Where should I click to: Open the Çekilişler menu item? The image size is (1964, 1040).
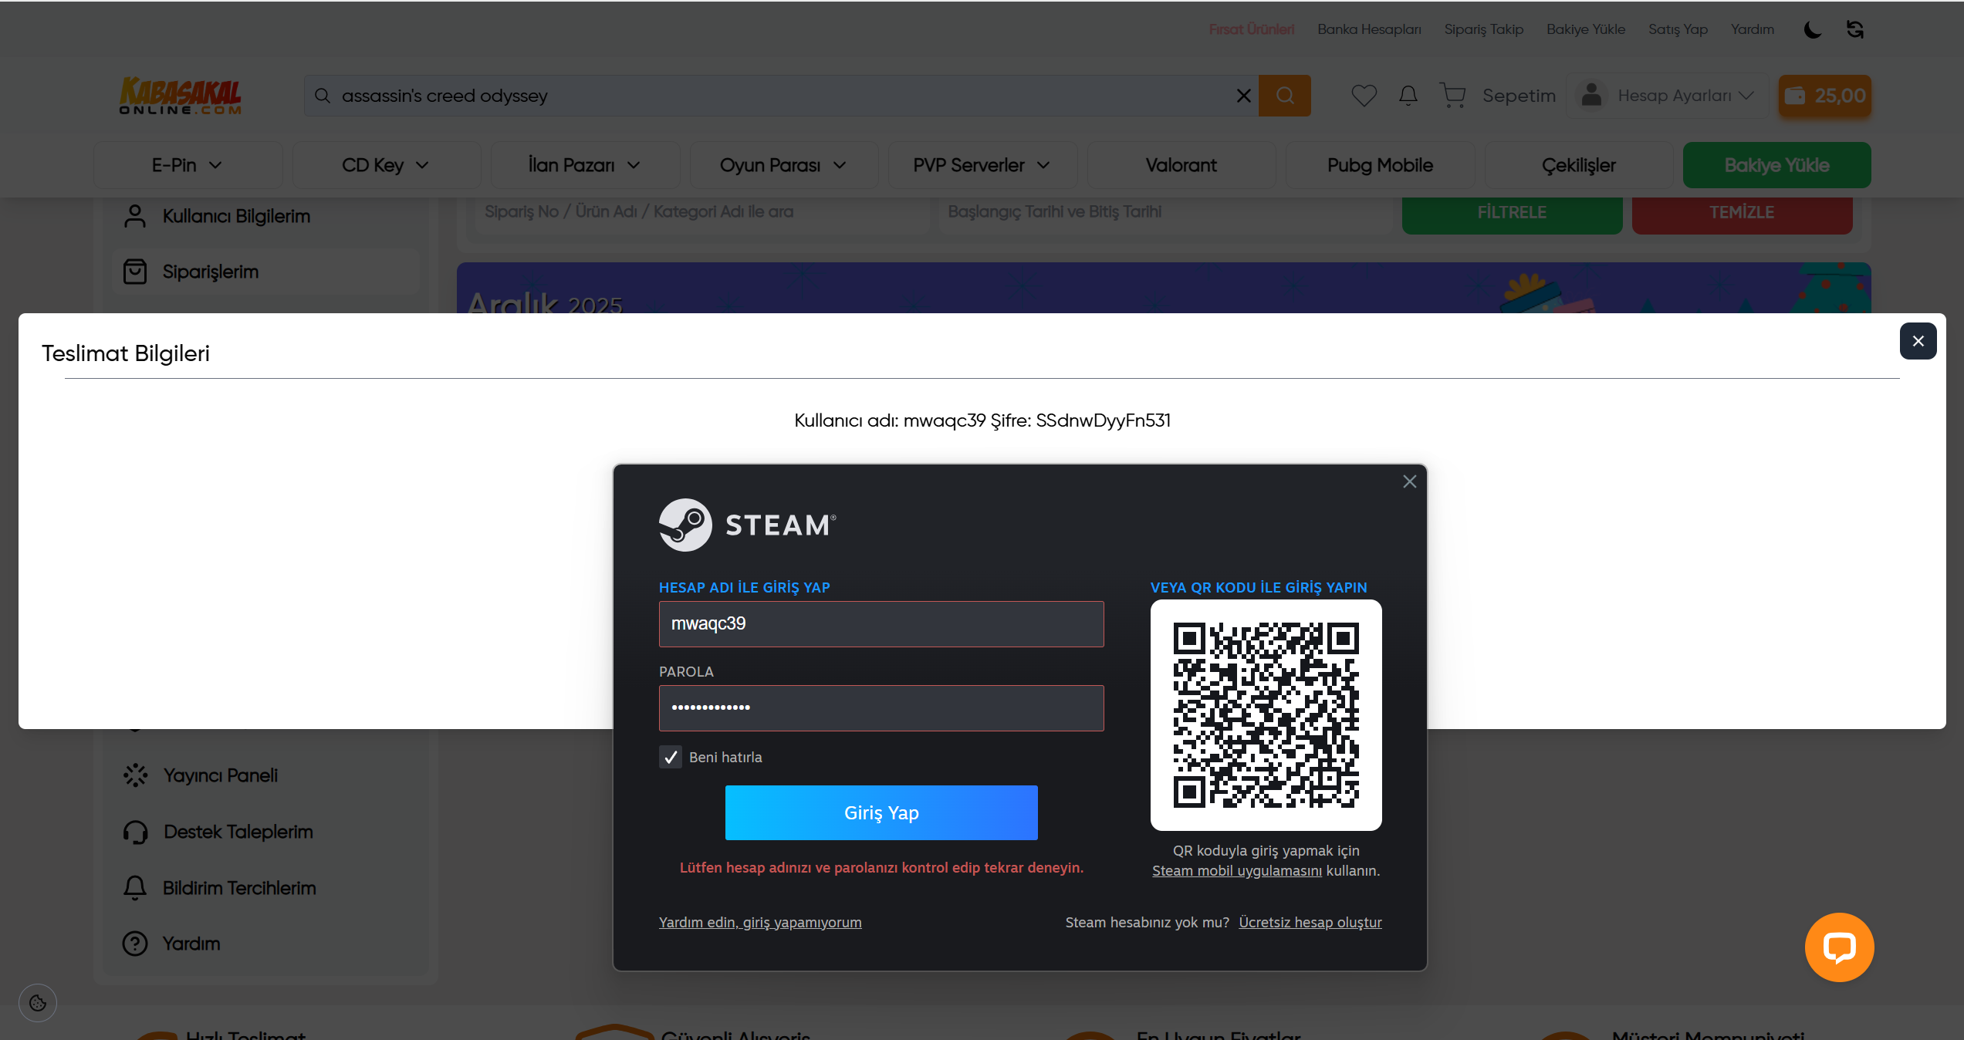1579,165
